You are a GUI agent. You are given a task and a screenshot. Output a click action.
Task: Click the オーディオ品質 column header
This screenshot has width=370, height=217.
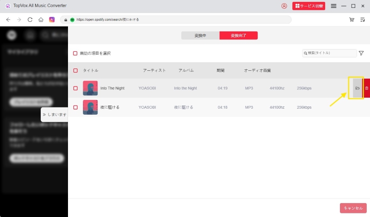coord(258,70)
